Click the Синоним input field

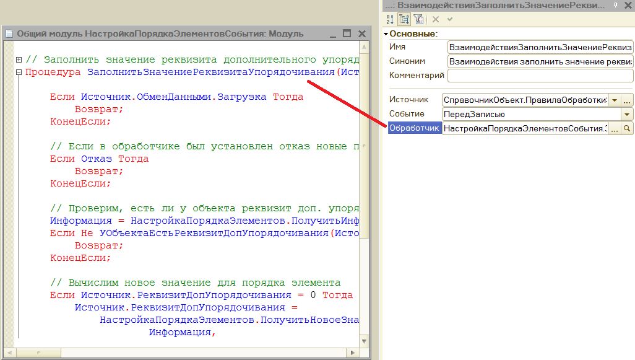[540, 61]
